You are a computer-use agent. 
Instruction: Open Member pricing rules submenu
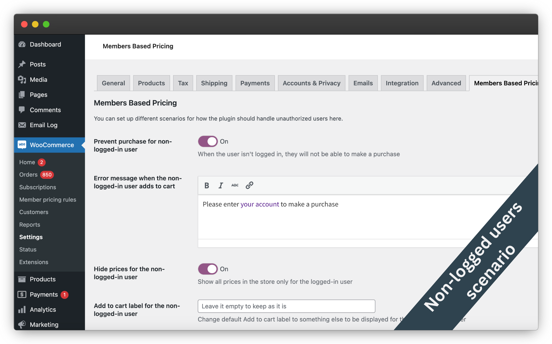[48, 200]
